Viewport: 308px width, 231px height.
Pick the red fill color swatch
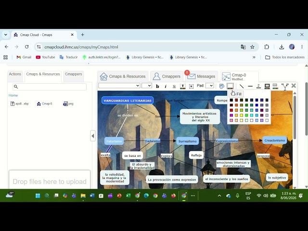point(231,110)
